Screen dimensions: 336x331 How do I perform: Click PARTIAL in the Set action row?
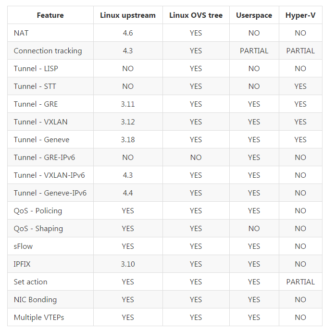[x=300, y=282]
